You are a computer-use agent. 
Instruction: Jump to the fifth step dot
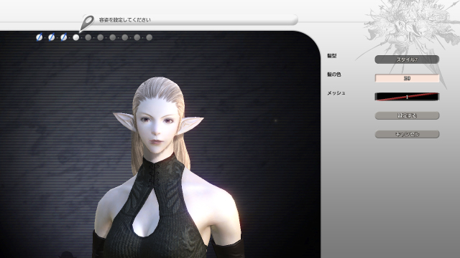coord(88,37)
